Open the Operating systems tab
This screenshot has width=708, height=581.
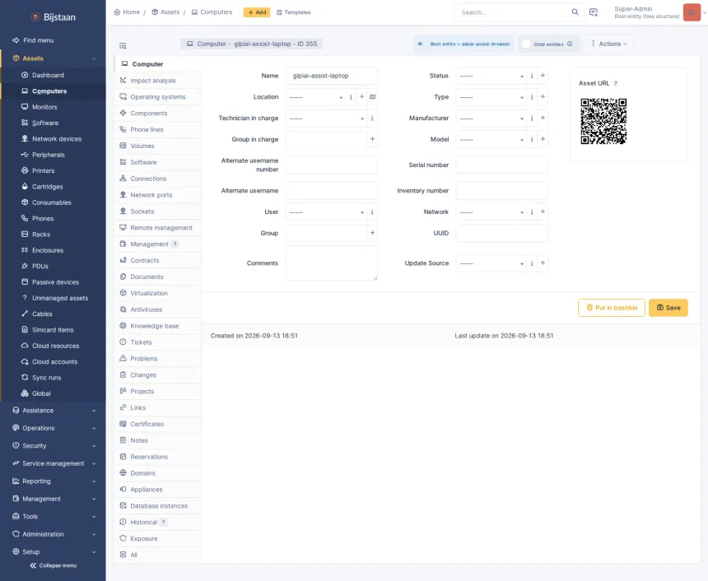[x=157, y=96]
